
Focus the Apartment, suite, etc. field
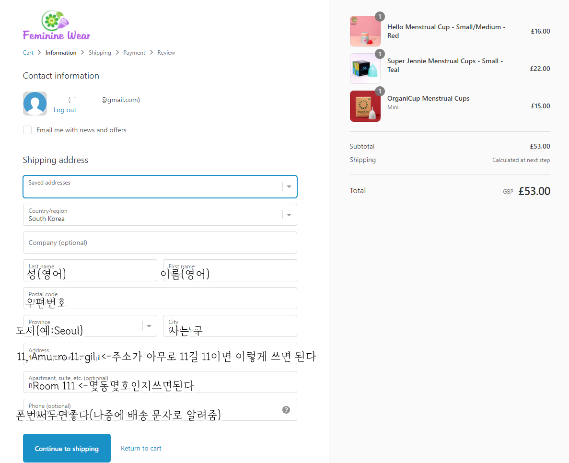pos(160,382)
